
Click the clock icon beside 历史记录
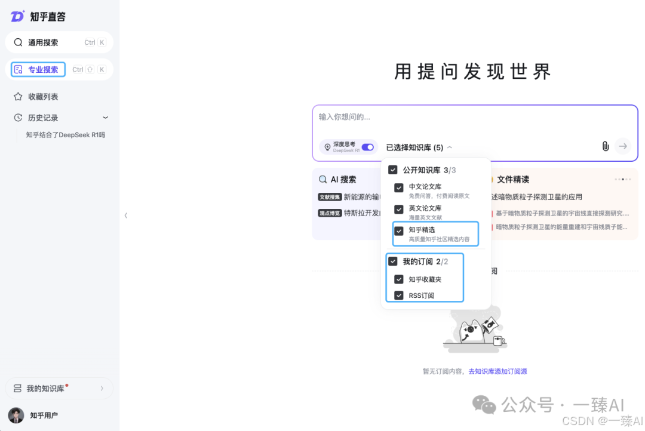18,118
